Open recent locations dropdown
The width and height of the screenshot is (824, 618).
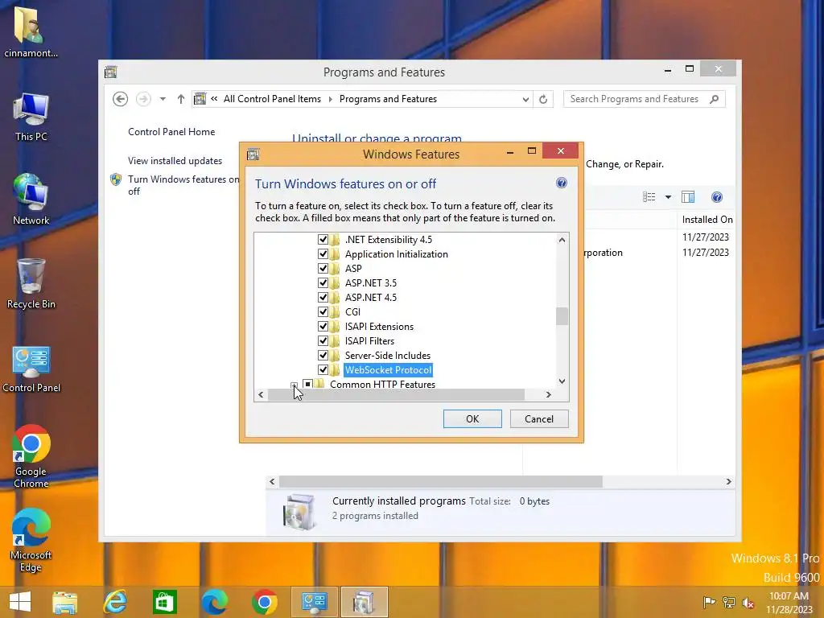click(163, 99)
